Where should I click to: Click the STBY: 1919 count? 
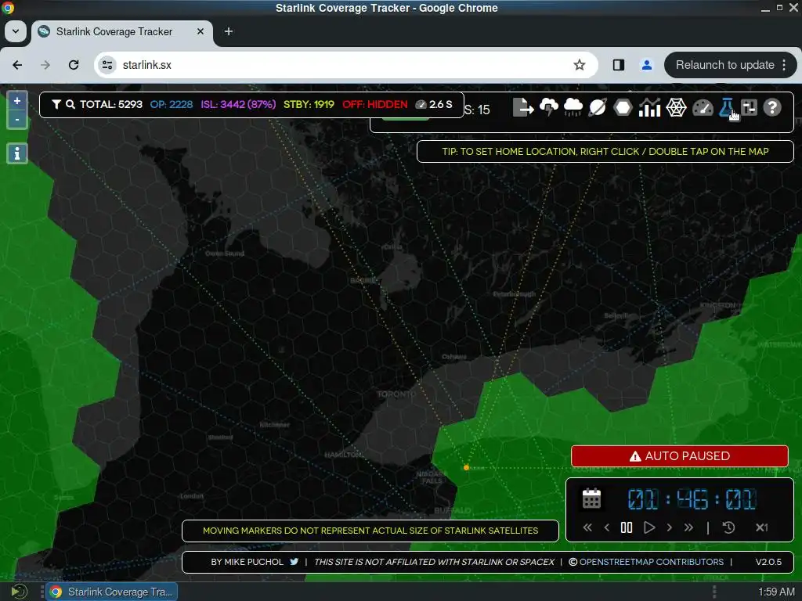[x=309, y=104]
